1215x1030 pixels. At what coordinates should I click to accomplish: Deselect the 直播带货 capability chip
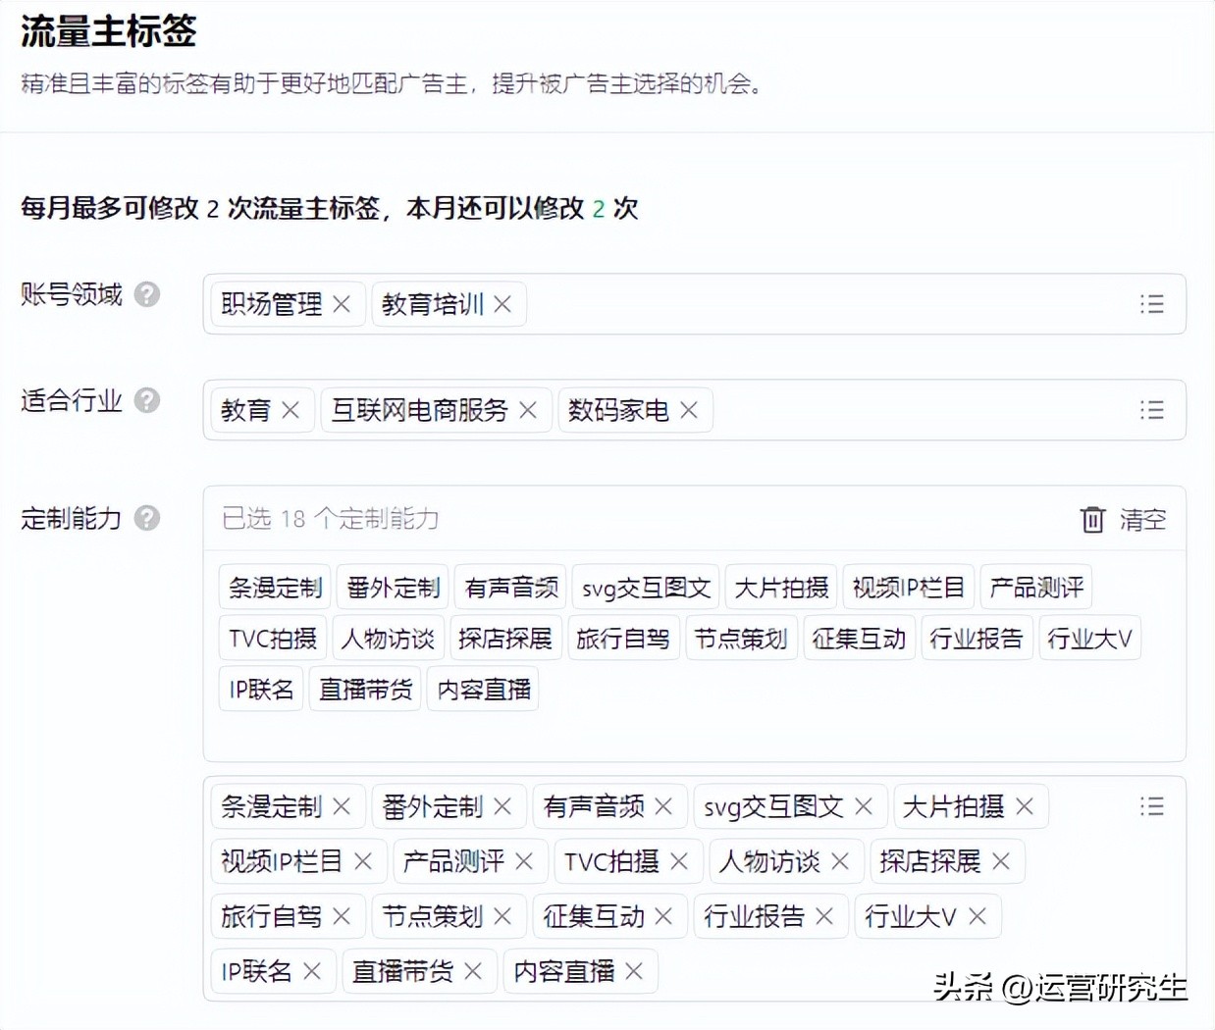[364, 688]
